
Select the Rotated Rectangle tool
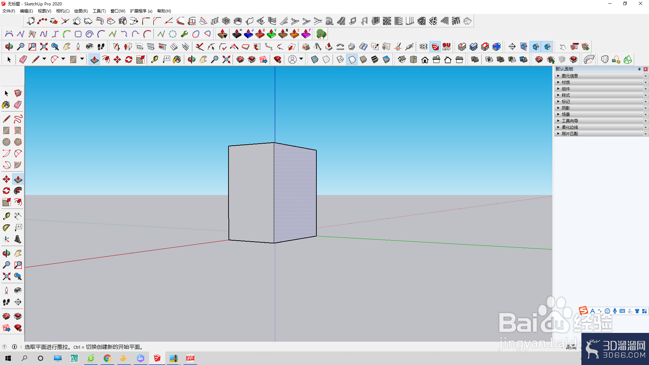pos(18,130)
